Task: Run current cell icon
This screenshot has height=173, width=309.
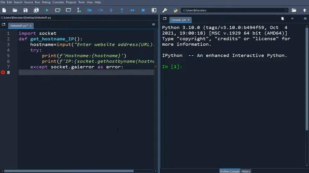Action: 57,10
